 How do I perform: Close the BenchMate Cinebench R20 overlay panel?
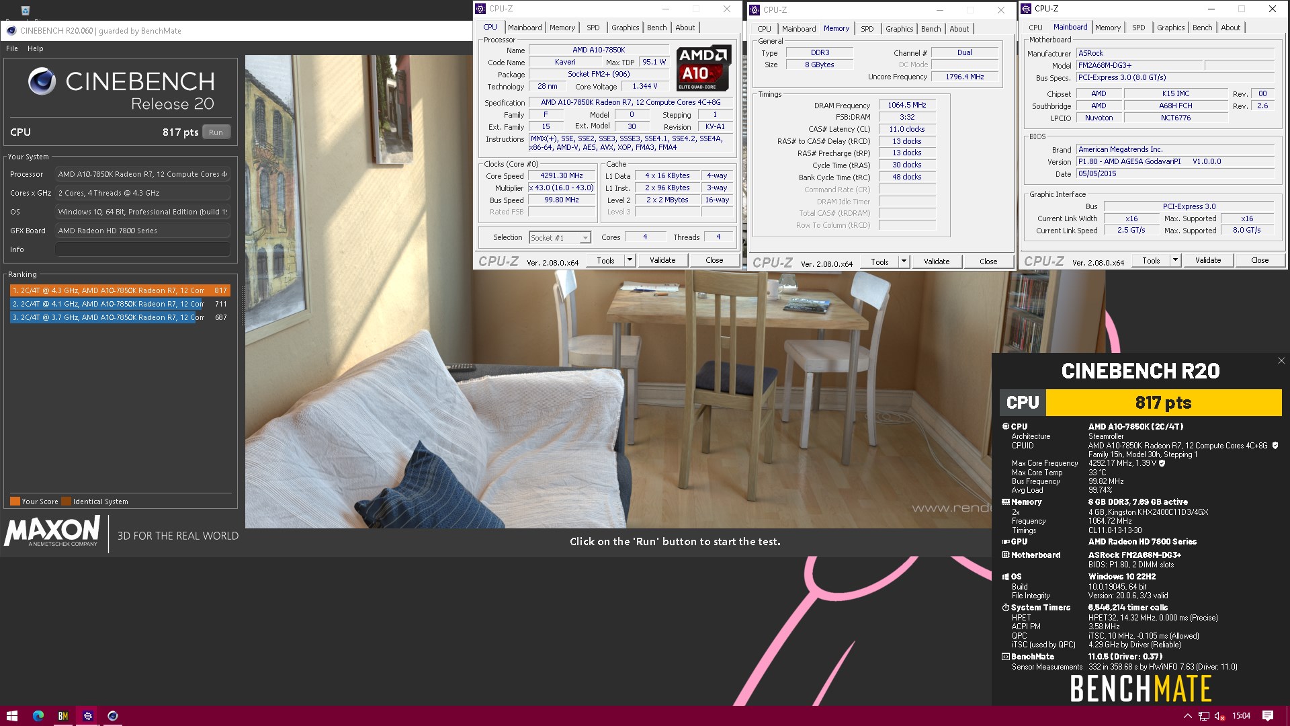coord(1281,361)
